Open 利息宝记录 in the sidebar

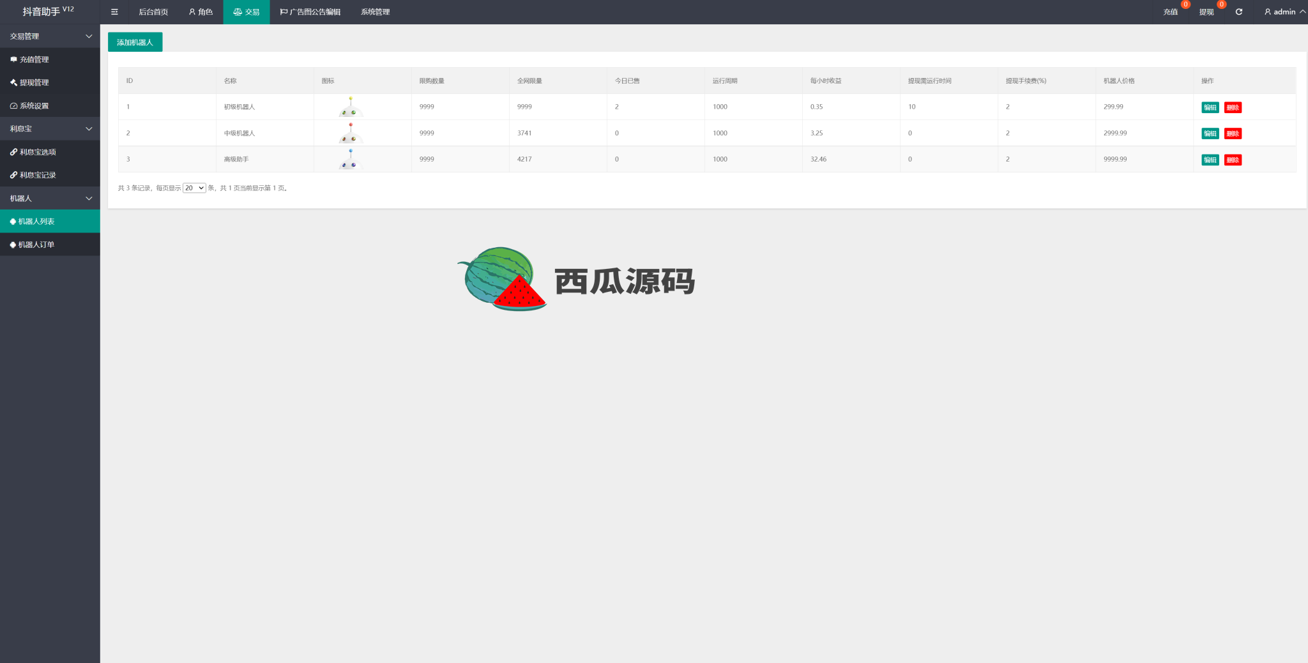click(50, 175)
